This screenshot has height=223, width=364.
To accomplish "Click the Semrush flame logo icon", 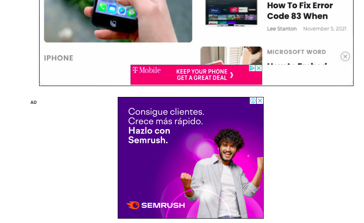I will pos(133,205).
